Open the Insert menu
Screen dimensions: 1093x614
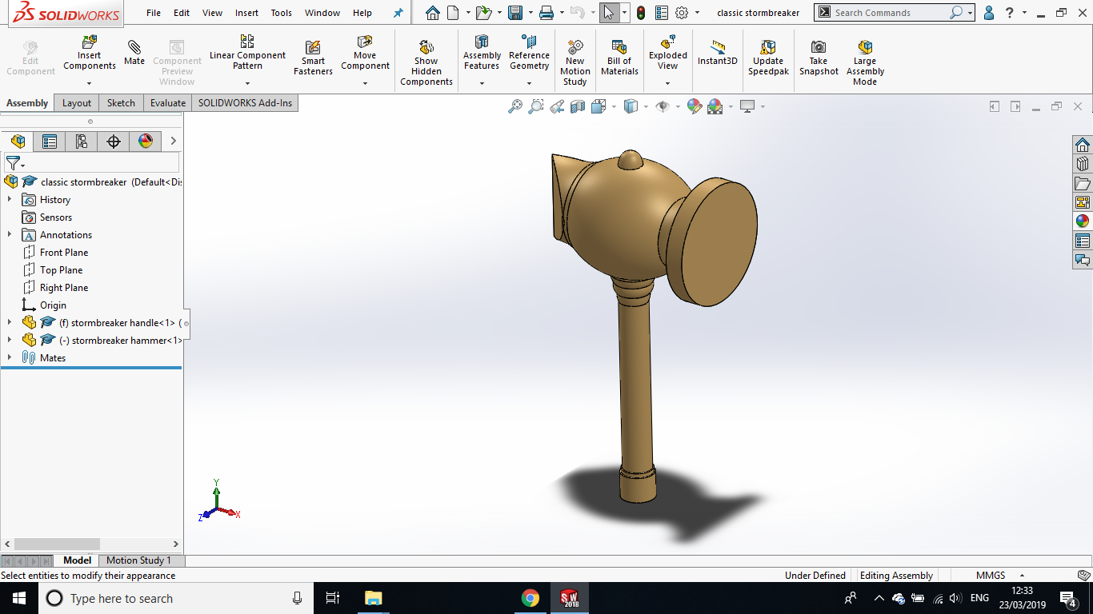click(x=246, y=13)
